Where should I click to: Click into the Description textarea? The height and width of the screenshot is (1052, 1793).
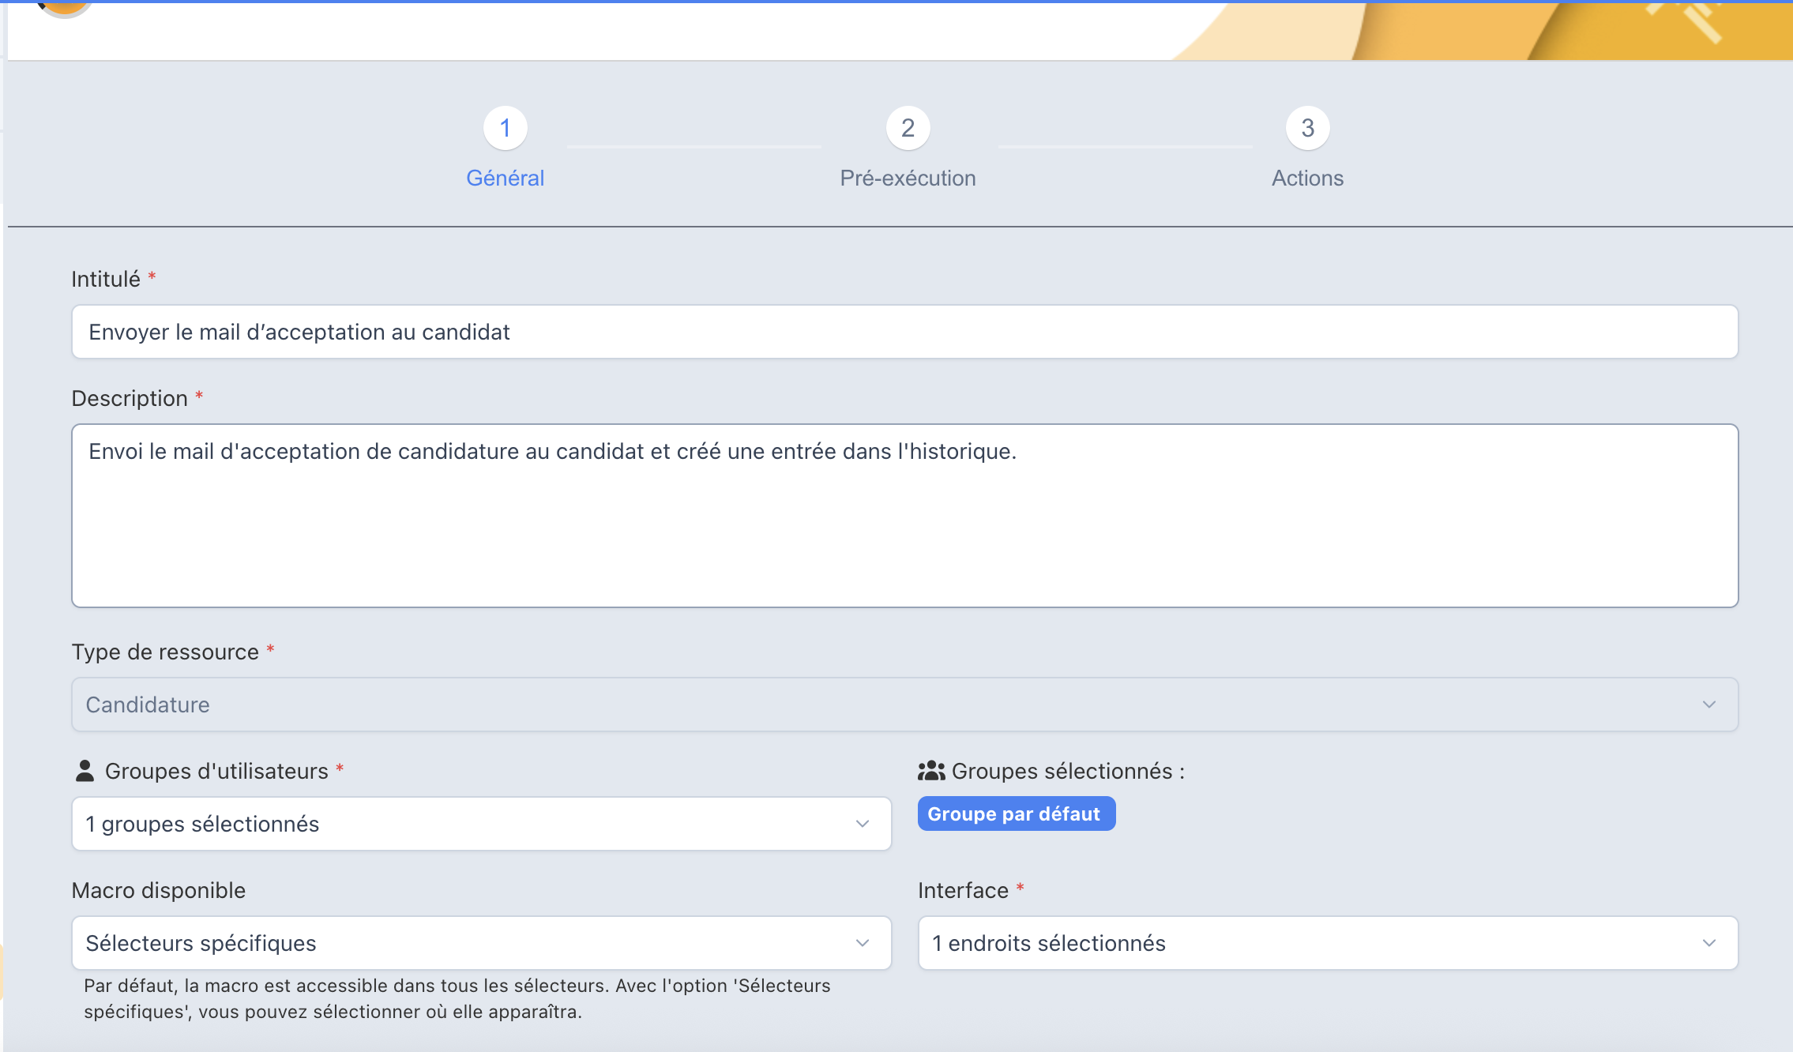[x=905, y=516]
